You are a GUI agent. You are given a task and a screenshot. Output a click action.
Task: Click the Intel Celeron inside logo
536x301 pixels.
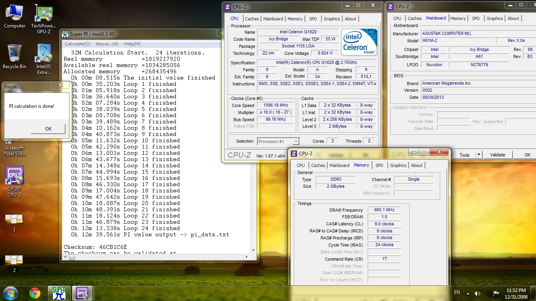pos(359,43)
